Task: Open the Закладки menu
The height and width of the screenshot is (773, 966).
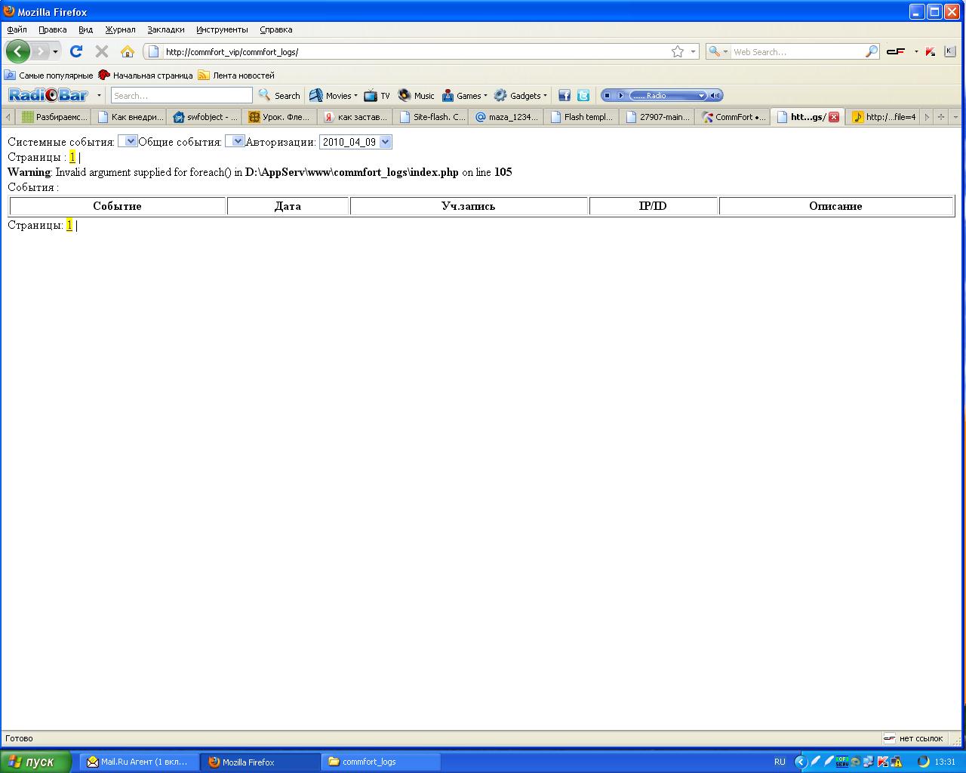Action: pos(165,29)
